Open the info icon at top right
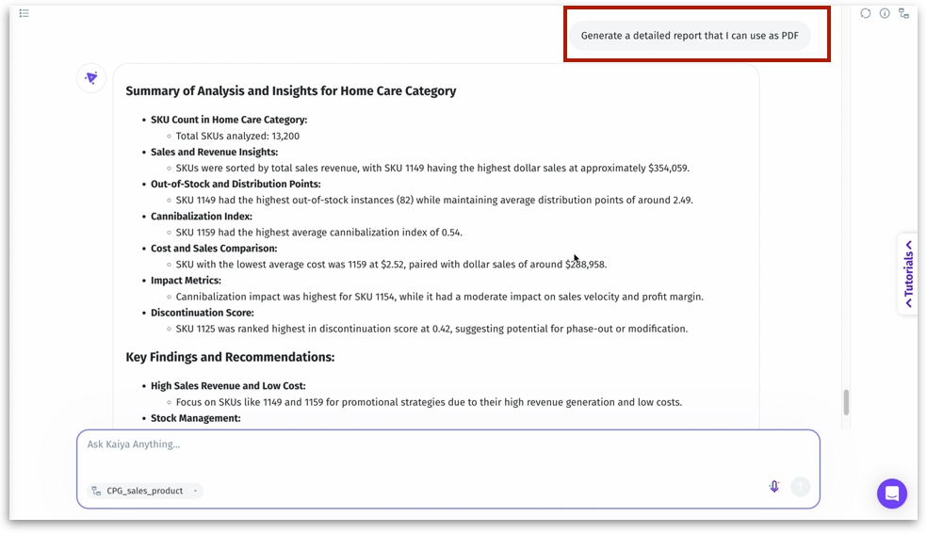927x533 pixels. [885, 13]
